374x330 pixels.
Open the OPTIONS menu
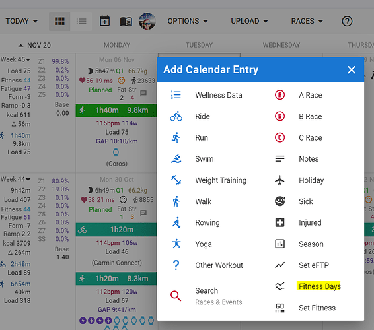pyautogui.click(x=188, y=21)
